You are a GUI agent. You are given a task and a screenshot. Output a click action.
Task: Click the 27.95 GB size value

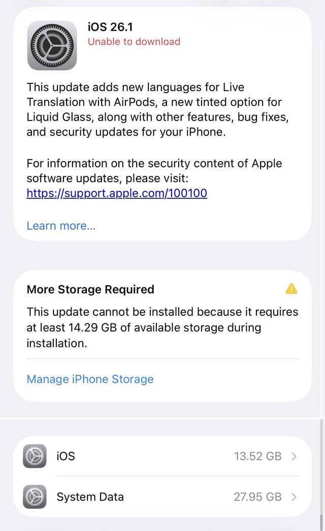point(257,497)
